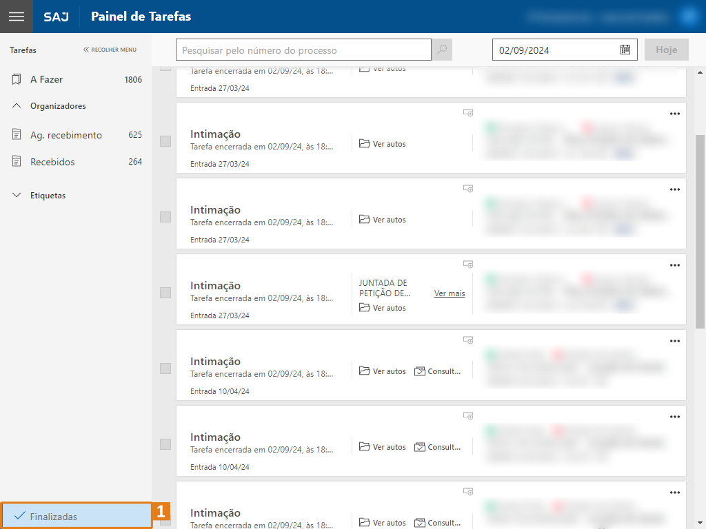
Task: Click the Ver mais link
Action: tap(450, 293)
